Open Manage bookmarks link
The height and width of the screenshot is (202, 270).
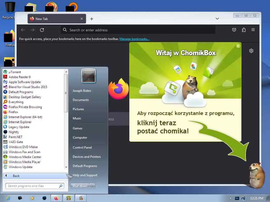134,39
